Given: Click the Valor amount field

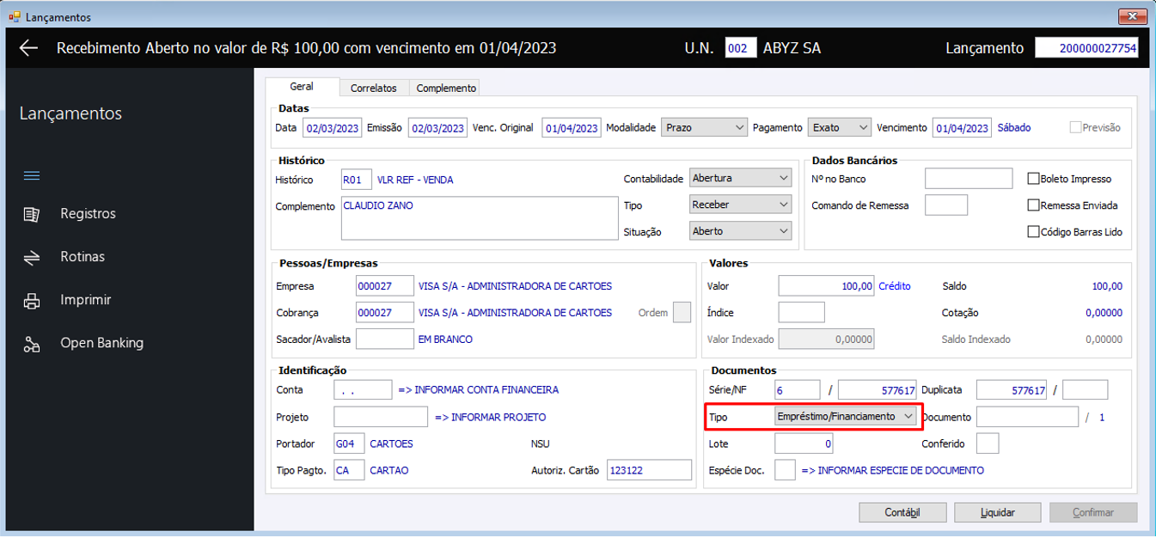Looking at the screenshot, I should (x=826, y=286).
